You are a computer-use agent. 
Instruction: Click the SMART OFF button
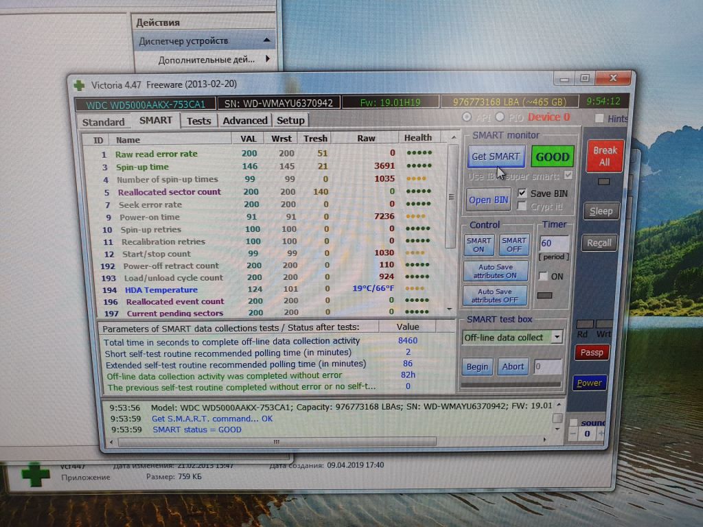(514, 245)
